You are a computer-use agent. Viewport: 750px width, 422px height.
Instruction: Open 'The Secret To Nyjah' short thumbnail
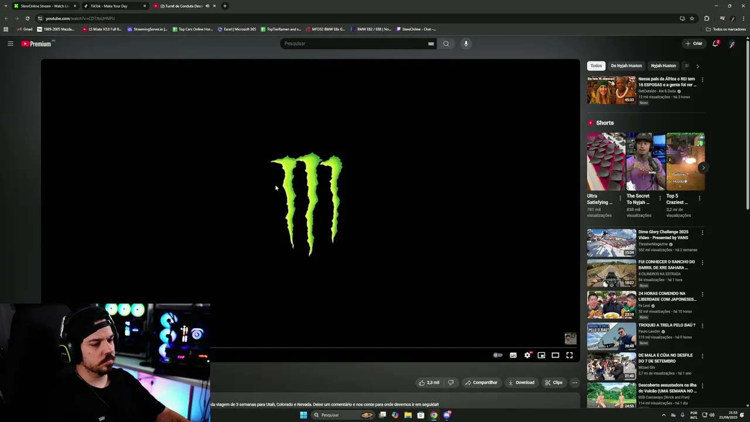[x=646, y=161]
